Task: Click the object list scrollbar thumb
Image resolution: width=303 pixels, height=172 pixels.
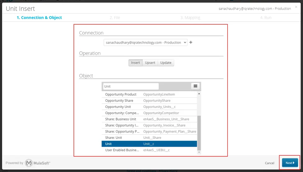Action: 199,133
